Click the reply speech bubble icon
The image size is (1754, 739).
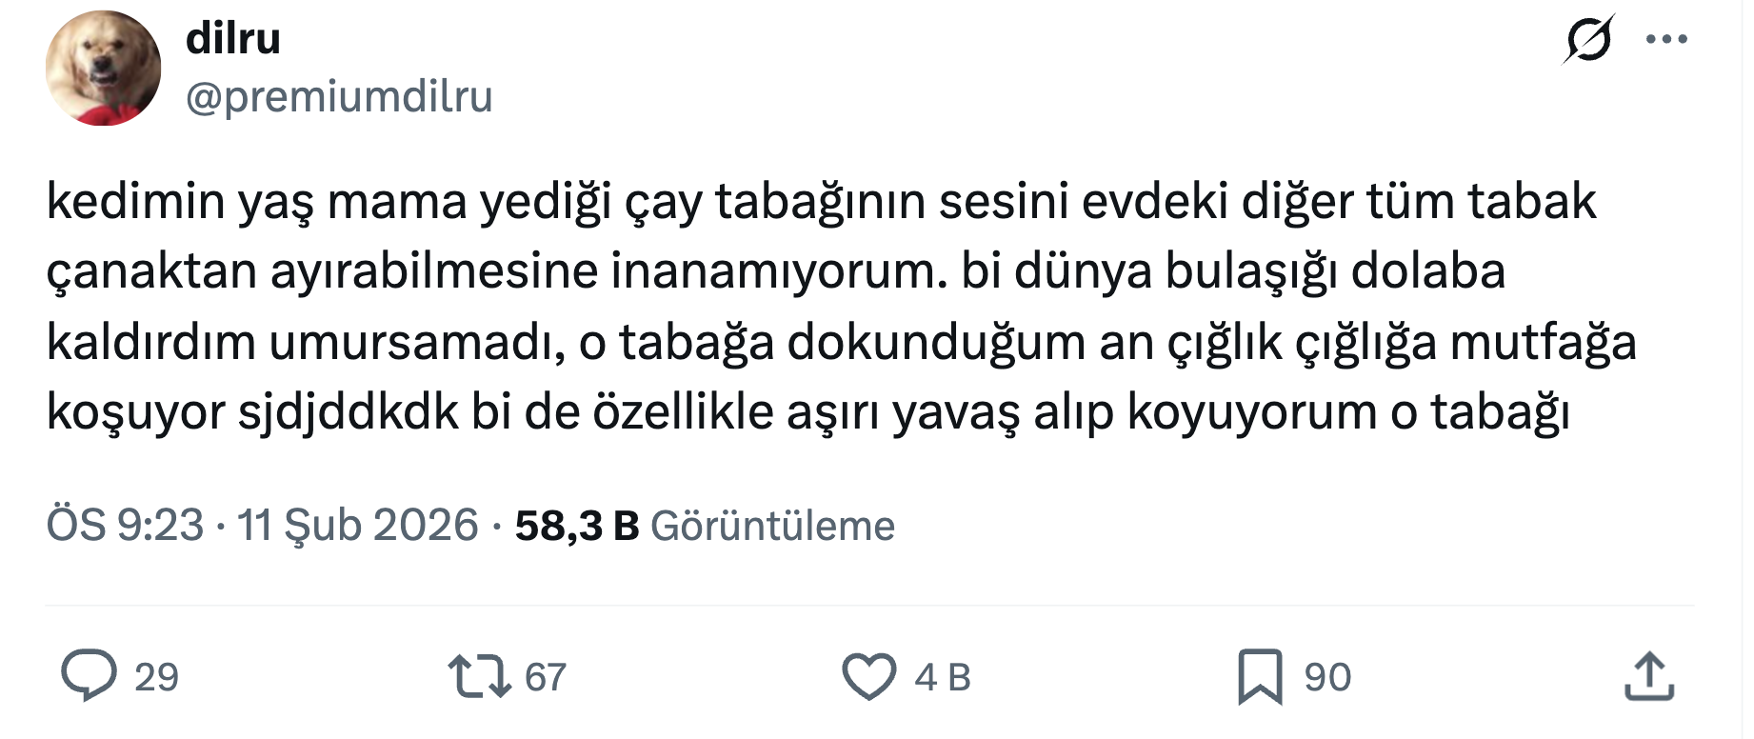[x=89, y=676]
